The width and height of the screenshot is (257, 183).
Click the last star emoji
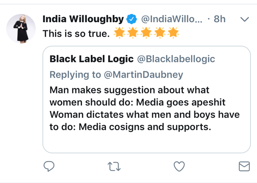tap(173, 33)
